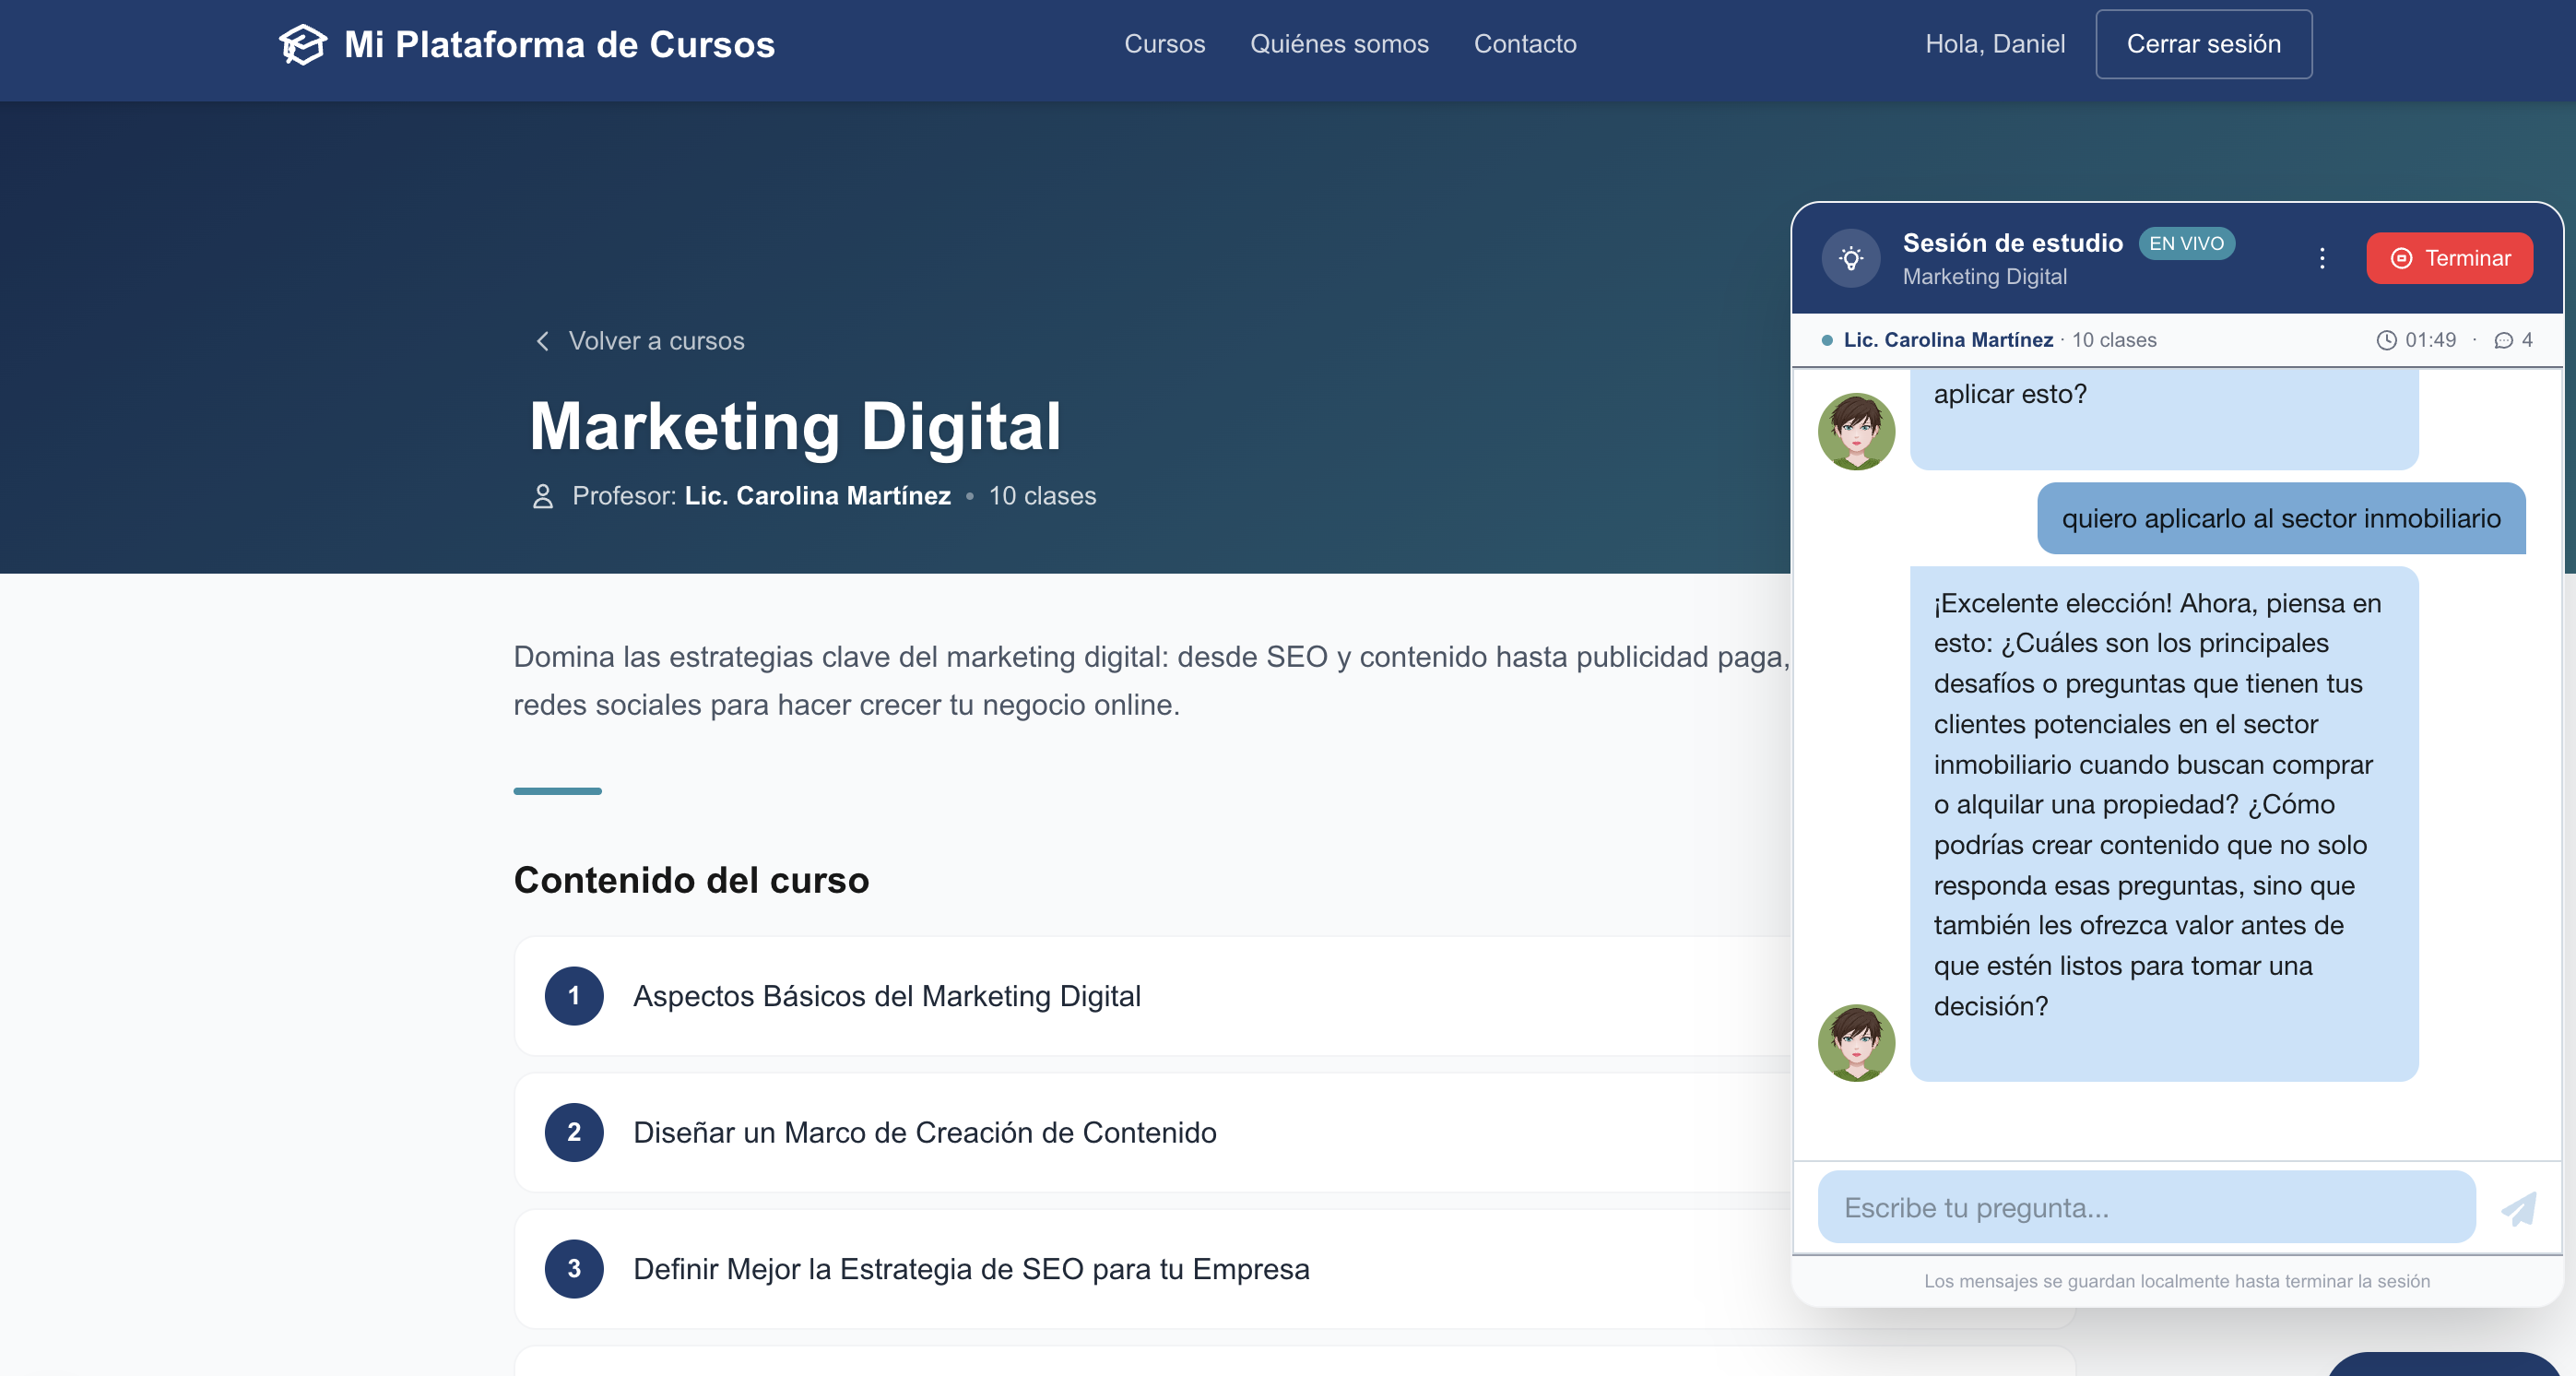Focus the Escribe tu pregunta input
The image size is (2576, 1376).
click(2145, 1208)
